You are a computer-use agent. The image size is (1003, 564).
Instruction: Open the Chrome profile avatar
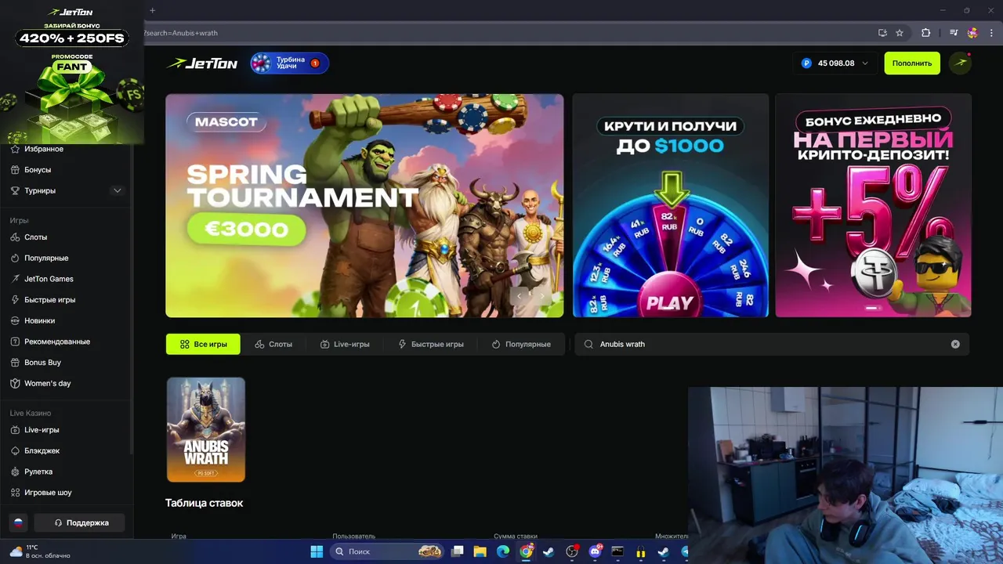(x=972, y=33)
